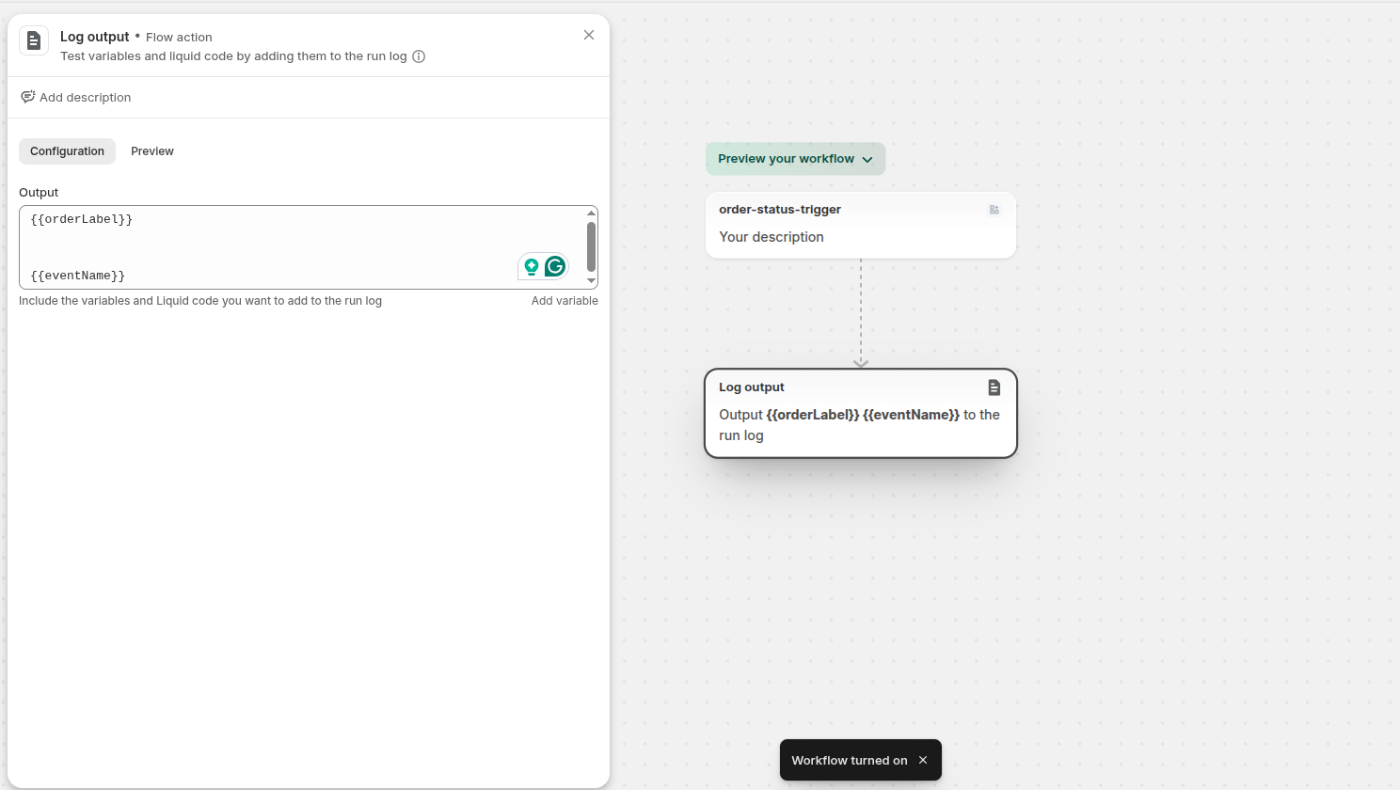Click the Add variable link
Screen dimensions: 1400x790
click(x=565, y=301)
